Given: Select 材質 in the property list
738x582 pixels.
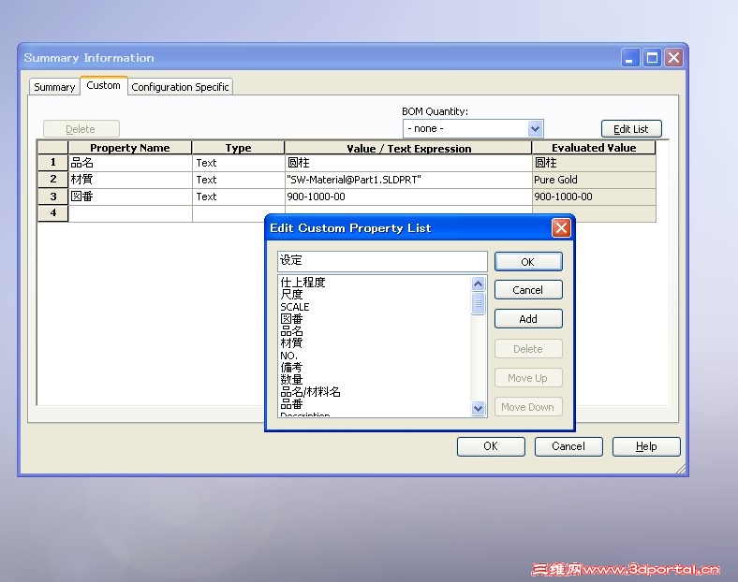Looking at the screenshot, I should (x=291, y=343).
